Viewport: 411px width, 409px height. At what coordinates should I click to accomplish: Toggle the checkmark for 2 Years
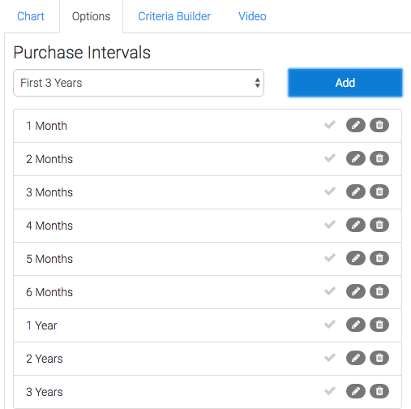pyautogui.click(x=330, y=358)
